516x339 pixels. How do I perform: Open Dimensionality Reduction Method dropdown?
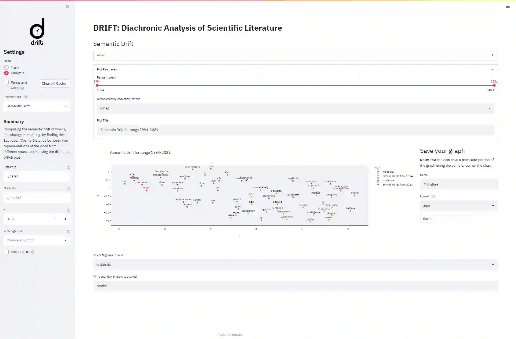pyautogui.click(x=295, y=108)
